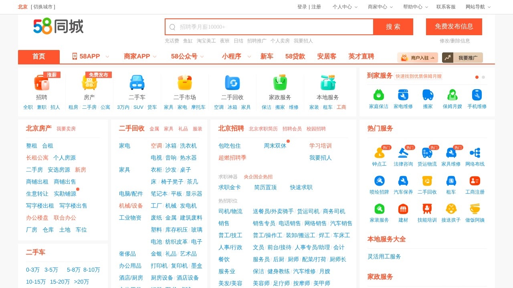Go to the 首页 tab
Viewport: 513px width, 288px height.
click(39, 56)
